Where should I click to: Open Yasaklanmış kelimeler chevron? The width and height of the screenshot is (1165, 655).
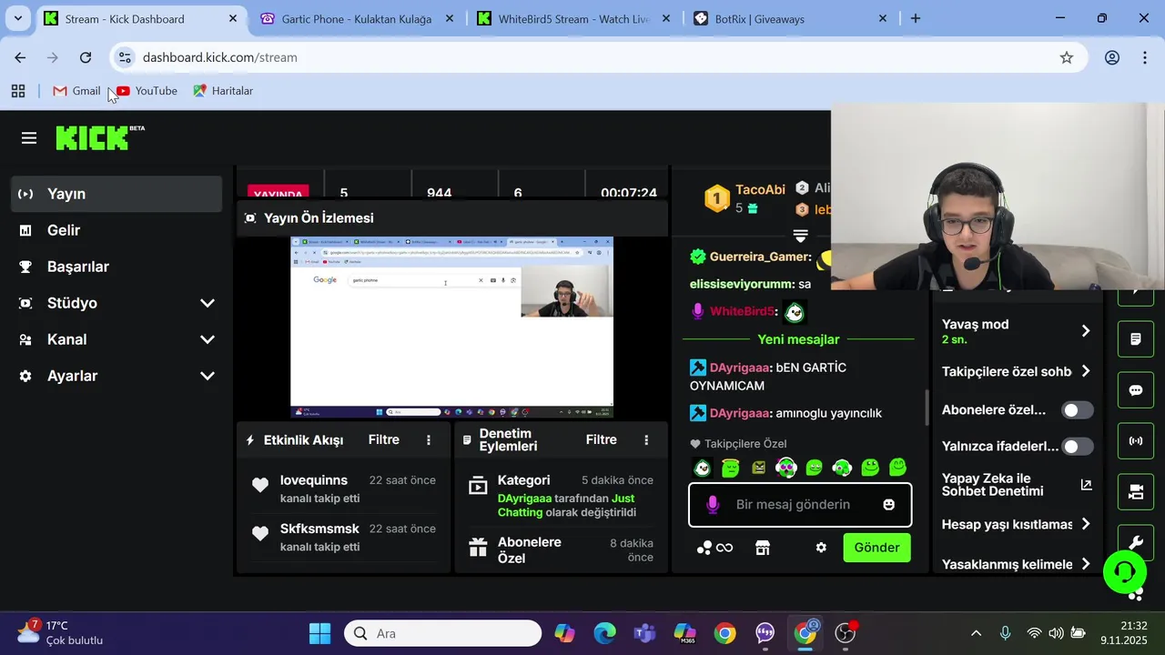point(1085,564)
